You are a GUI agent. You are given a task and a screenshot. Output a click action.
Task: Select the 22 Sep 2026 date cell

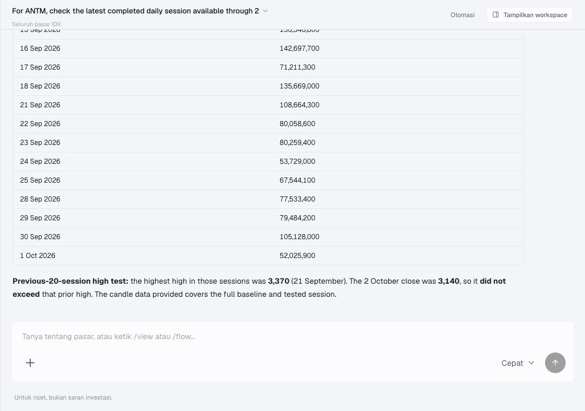coord(40,124)
